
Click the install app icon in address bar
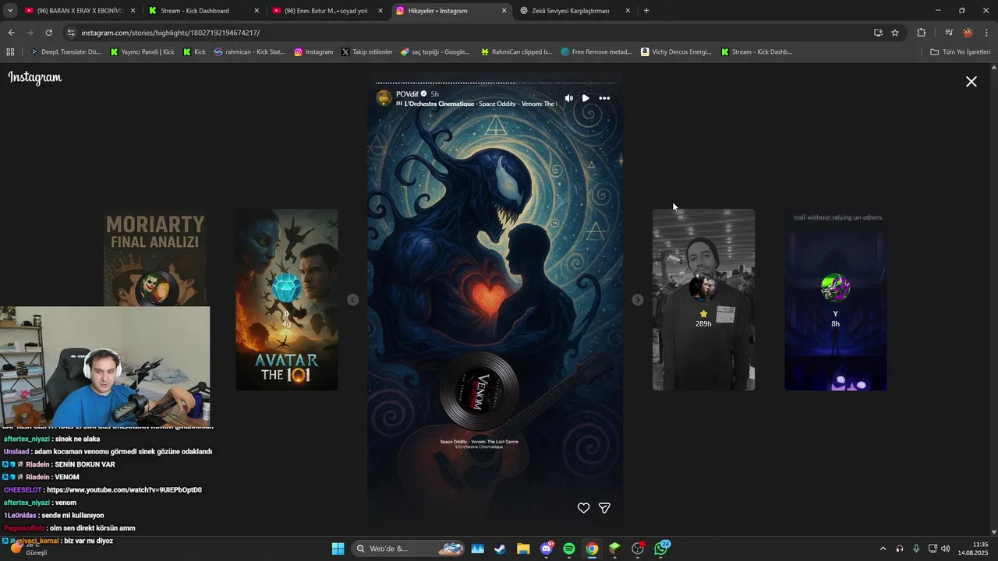pos(878,33)
